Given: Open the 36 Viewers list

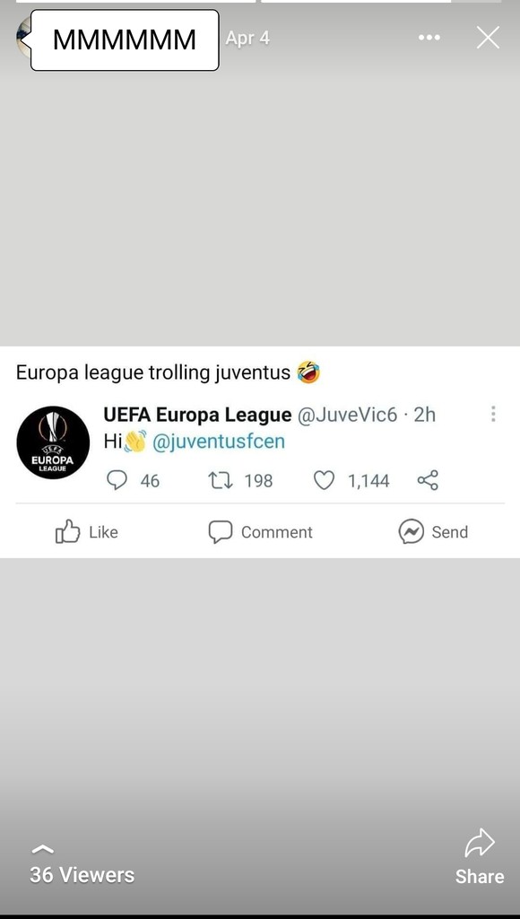Looking at the screenshot, I should pyautogui.click(x=82, y=875).
